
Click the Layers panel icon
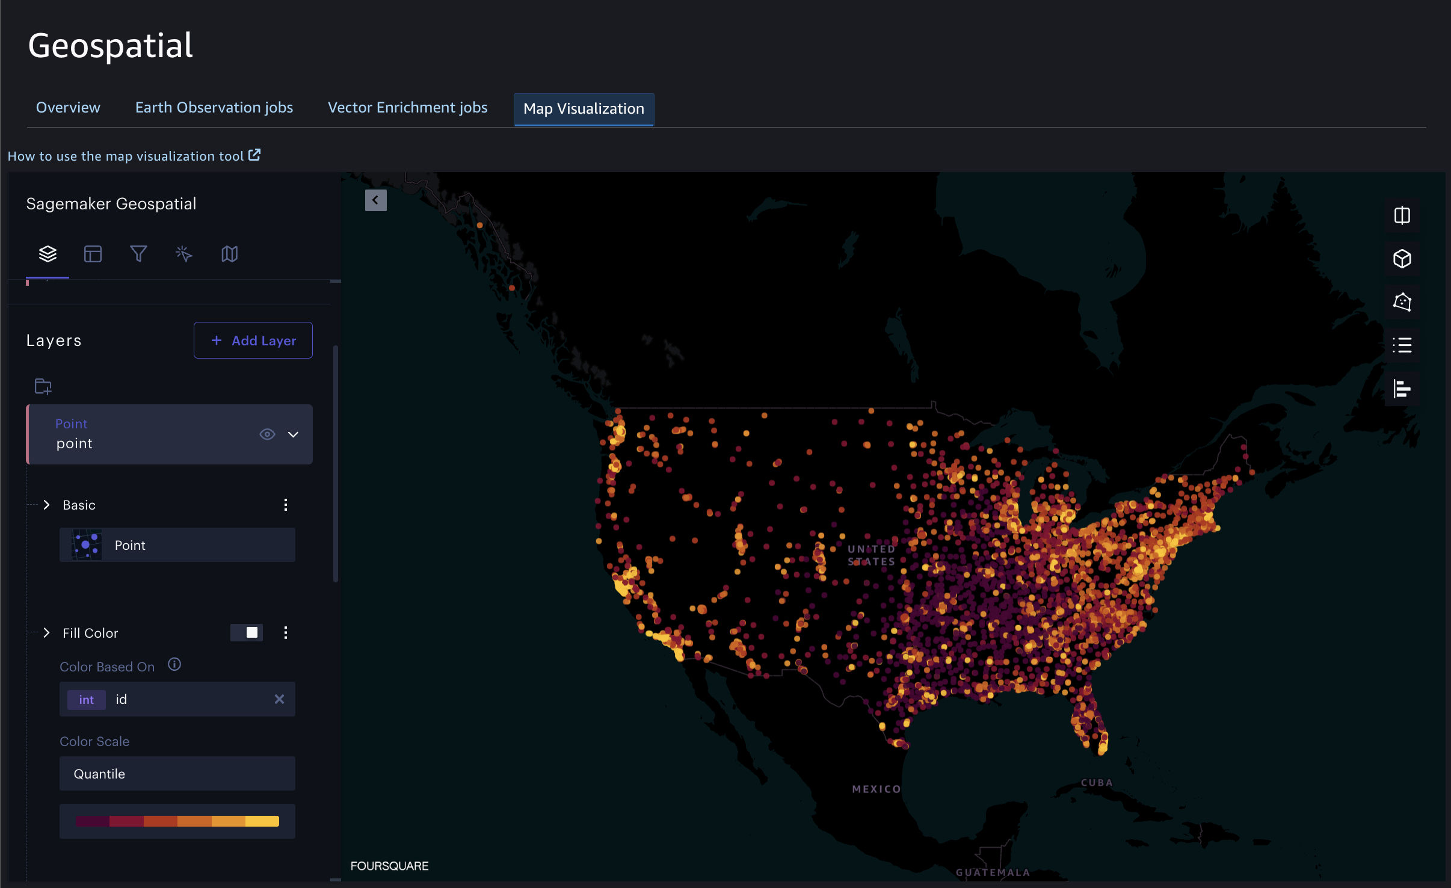[48, 254]
